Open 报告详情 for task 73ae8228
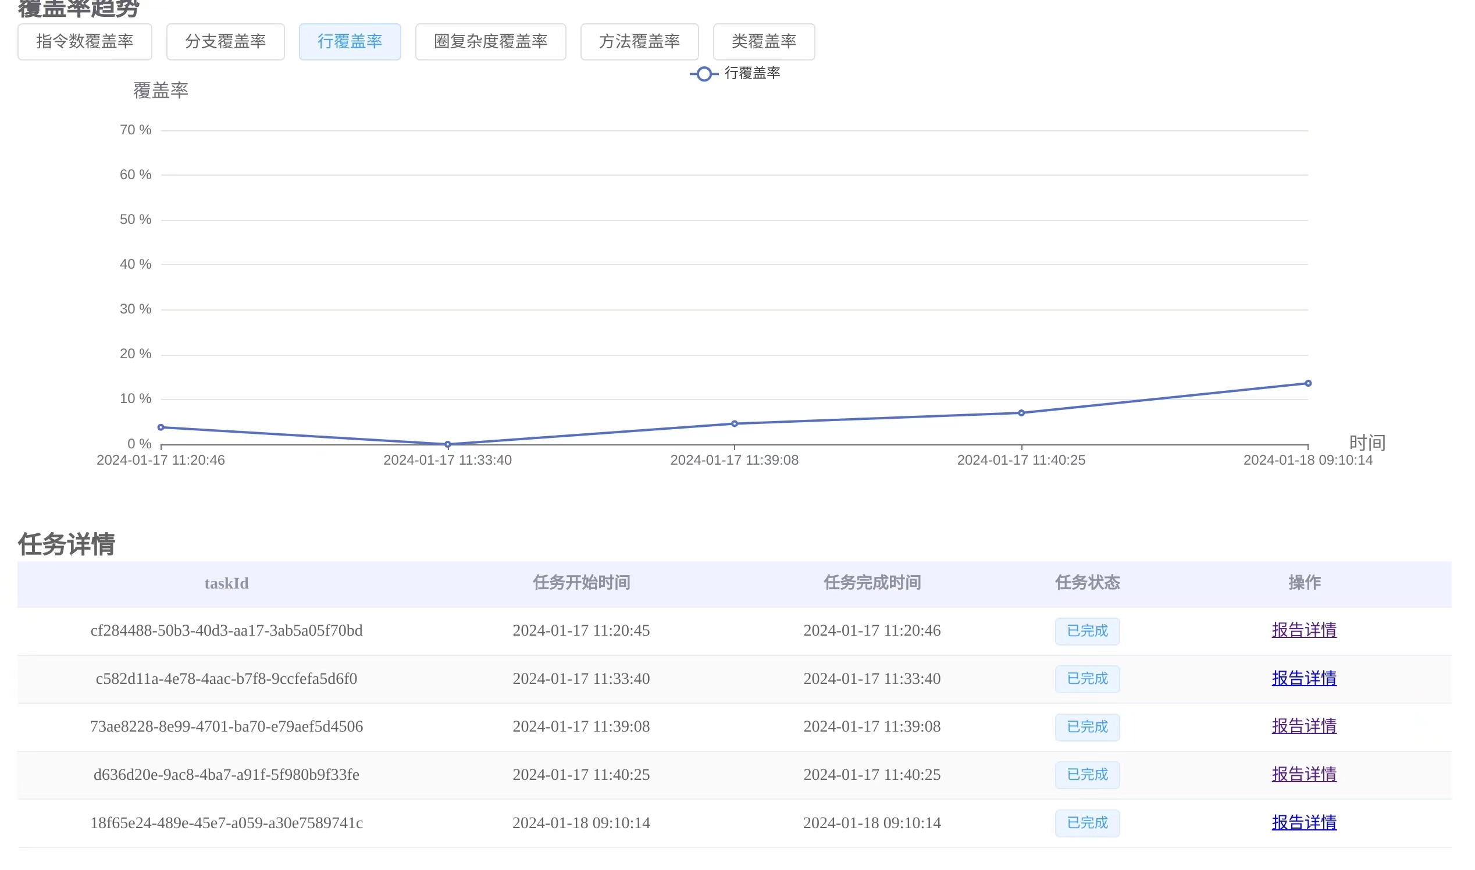The height and width of the screenshot is (870, 1475). [1305, 727]
